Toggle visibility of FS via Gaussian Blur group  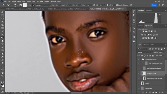click(x=139, y=59)
